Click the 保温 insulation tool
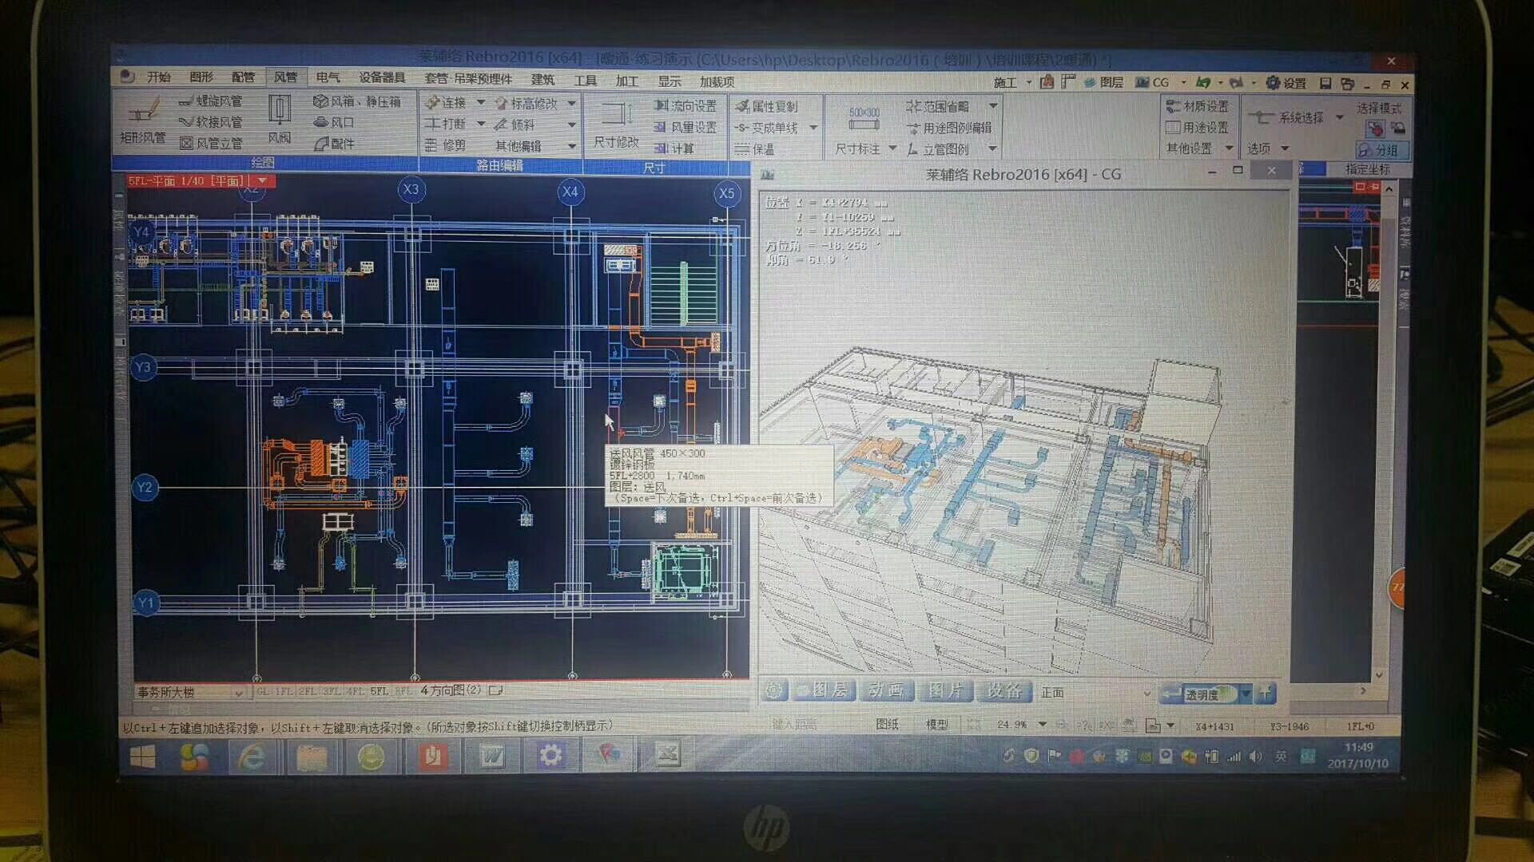 [754, 149]
